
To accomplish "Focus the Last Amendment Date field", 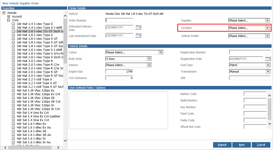I will 119,35.
